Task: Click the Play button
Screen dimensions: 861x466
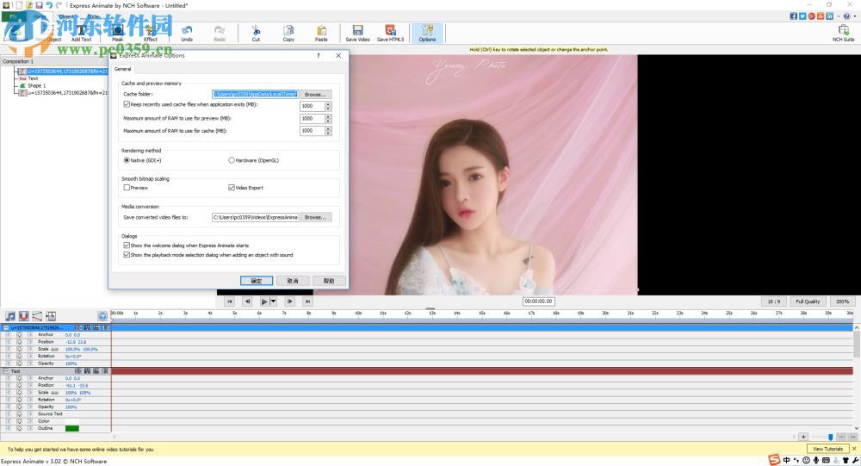Action: pyautogui.click(x=264, y=301)
